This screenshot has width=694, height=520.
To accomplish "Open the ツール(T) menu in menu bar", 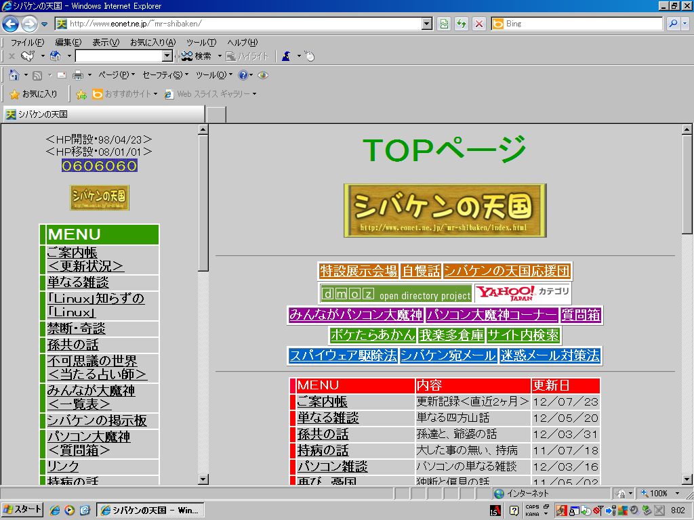I will click(201, 43).
